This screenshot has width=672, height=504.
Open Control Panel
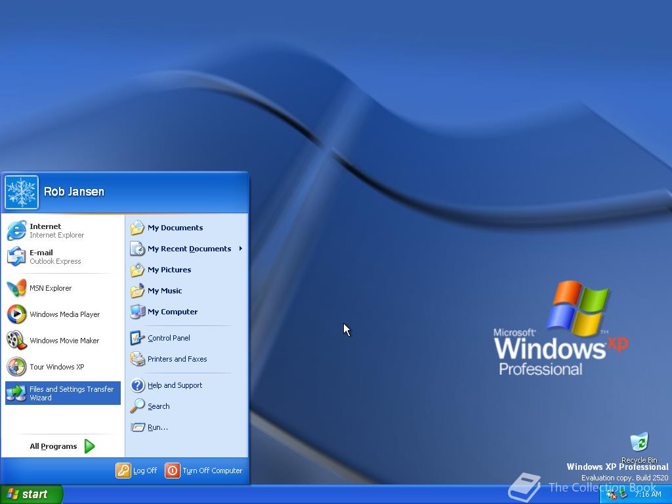click(x=186, y=338)
